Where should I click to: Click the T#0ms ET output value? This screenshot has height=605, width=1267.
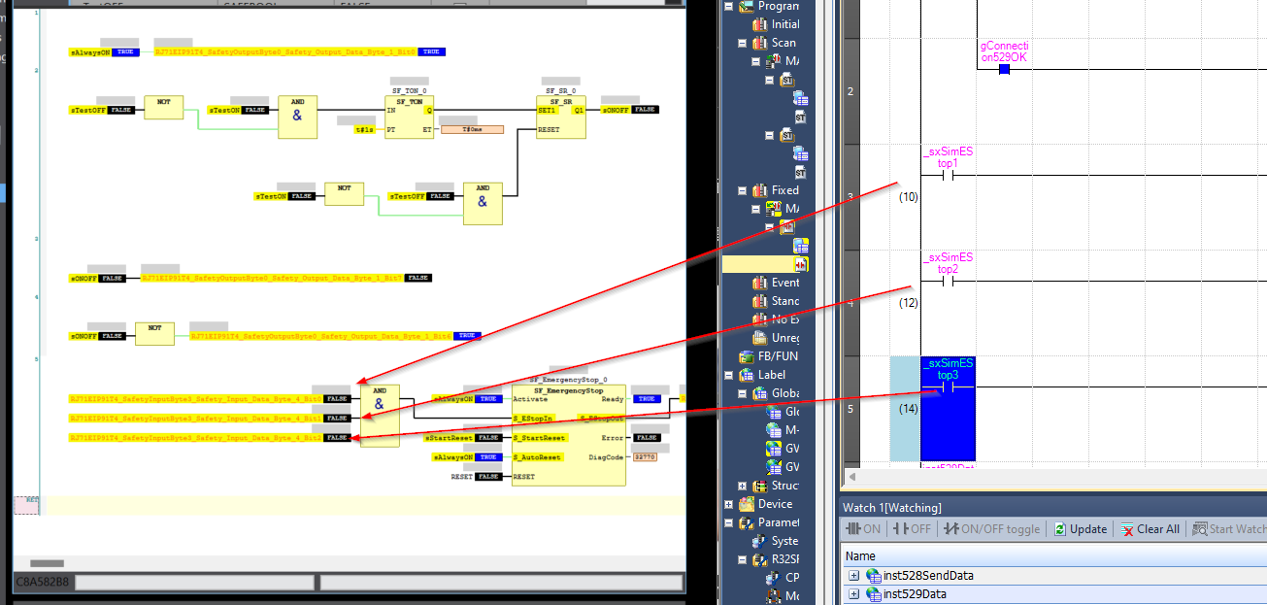point(471,129)
